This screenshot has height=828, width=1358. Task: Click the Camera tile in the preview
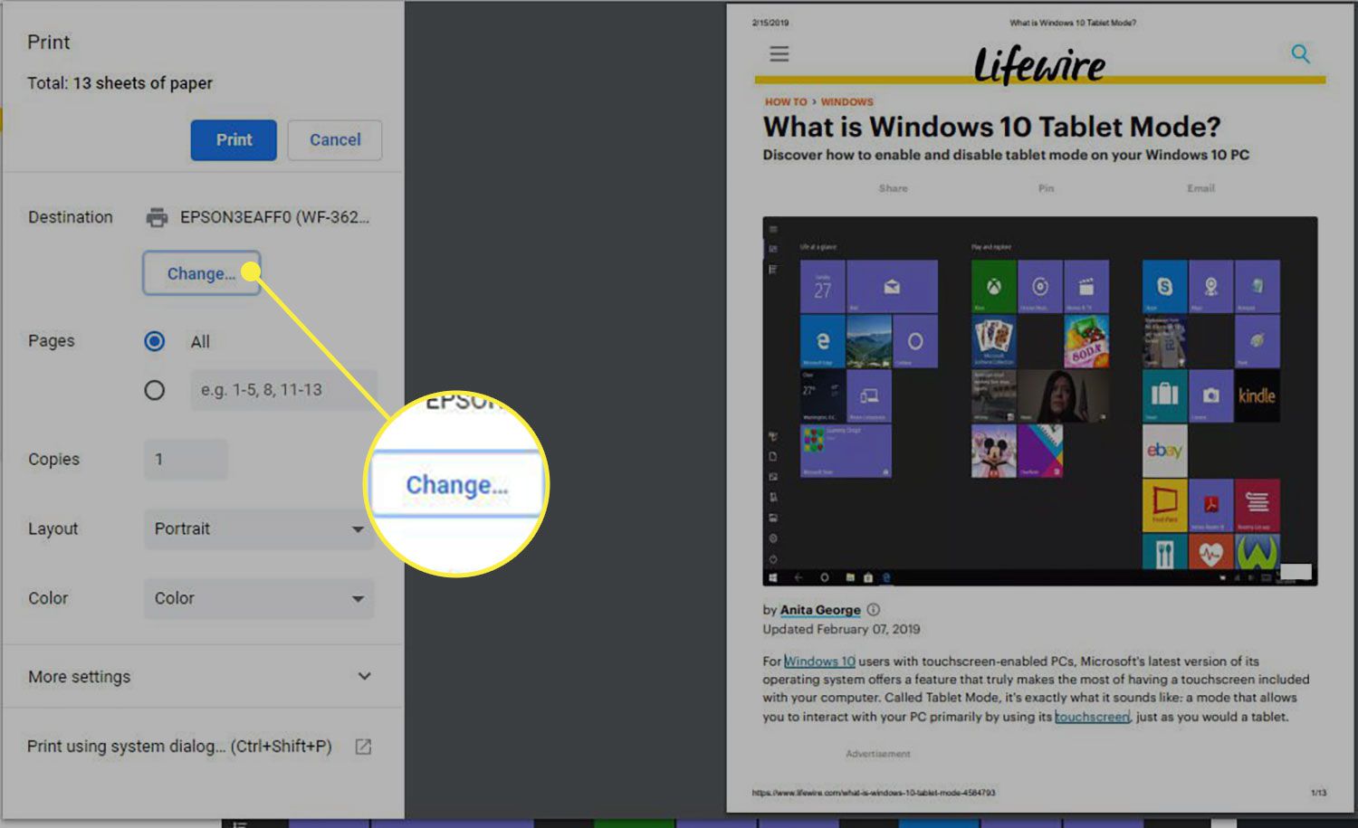pos(1210,395)
